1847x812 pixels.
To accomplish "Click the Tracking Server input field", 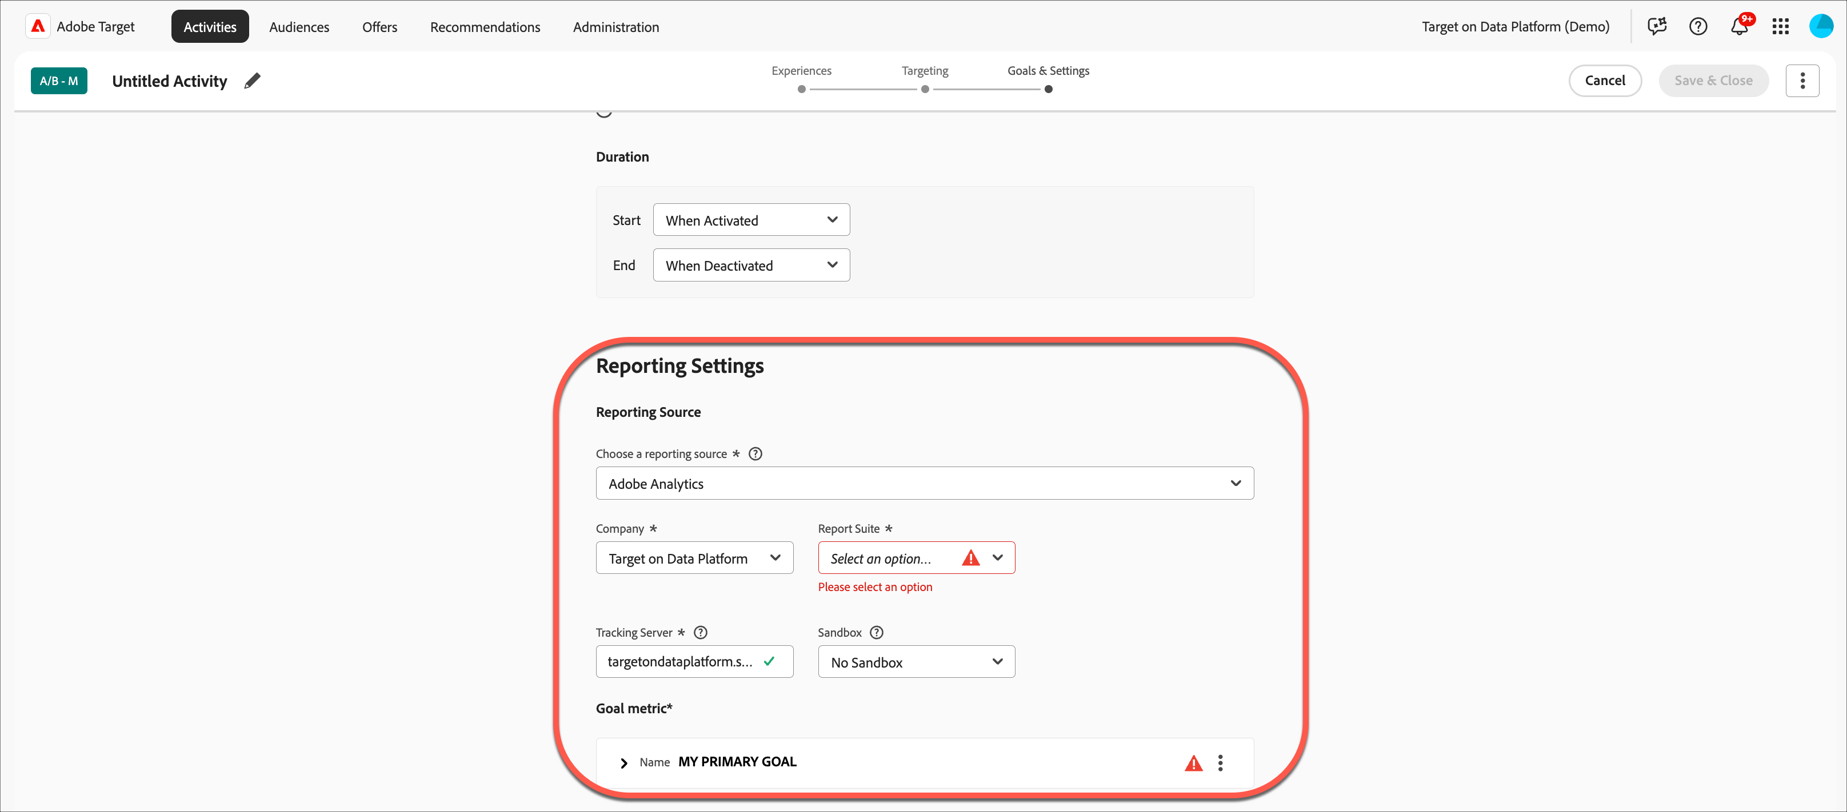I will coord(681,661).
